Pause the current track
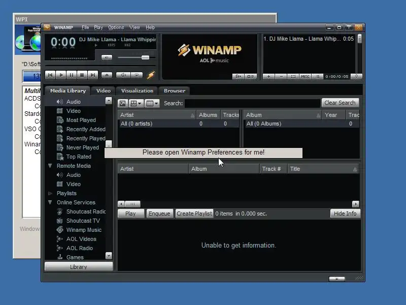Image resolution: width=406 pixels, height=305 pixels. (72, 75)
